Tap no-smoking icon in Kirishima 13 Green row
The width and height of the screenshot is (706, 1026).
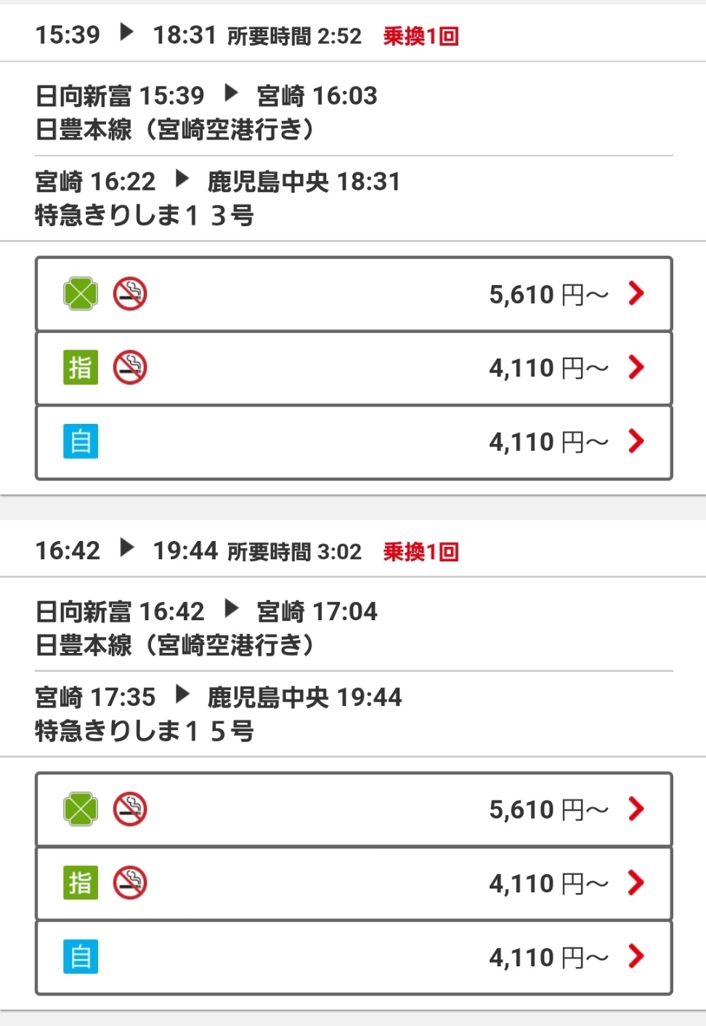(130, 294)
